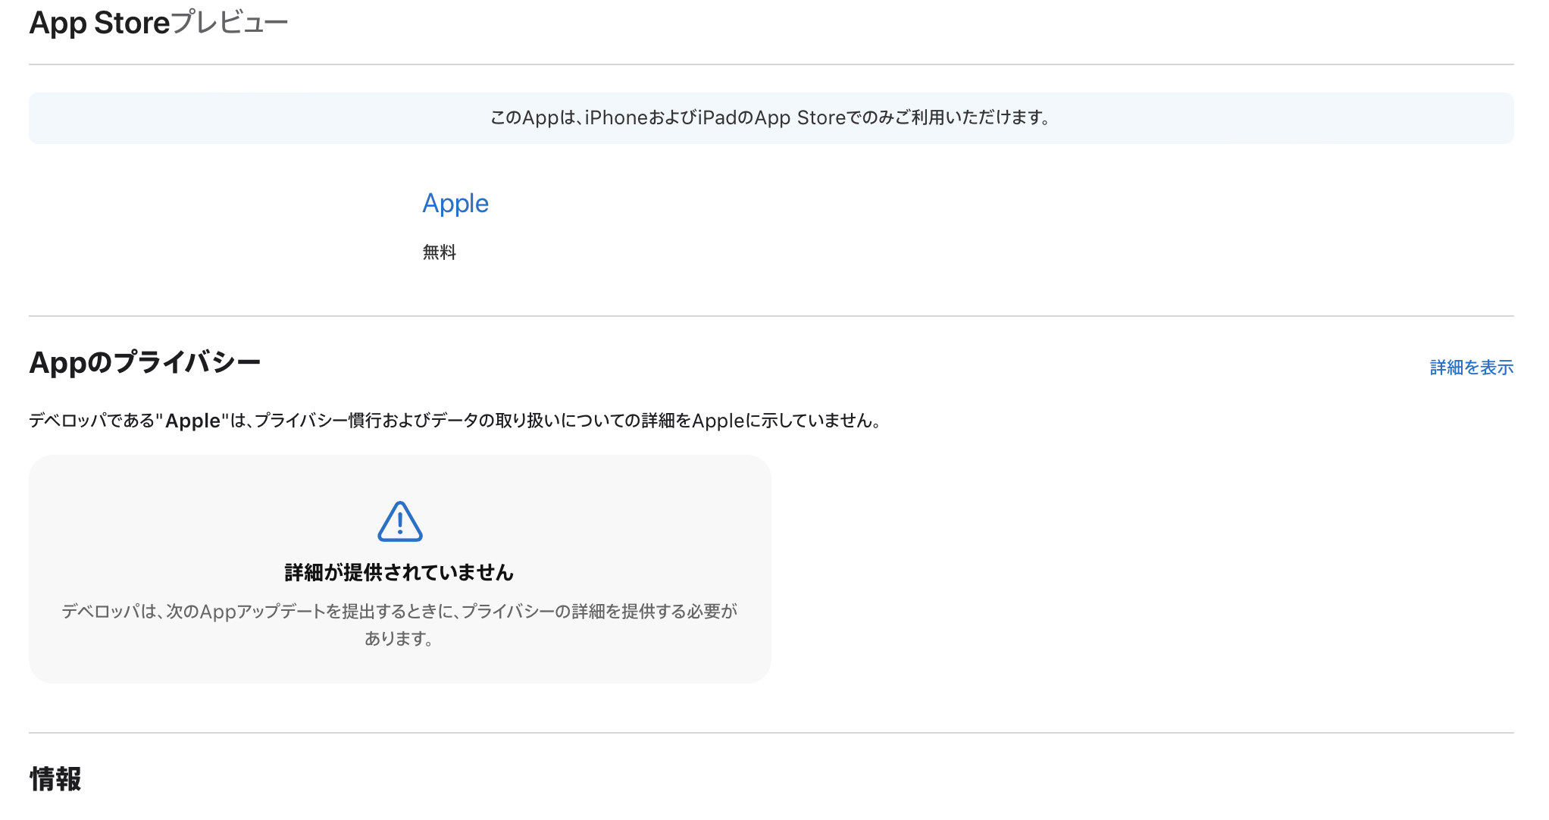Click the blue warning triangle icon
Viewport: 1549px width, 820px height.
click(399, 521)
